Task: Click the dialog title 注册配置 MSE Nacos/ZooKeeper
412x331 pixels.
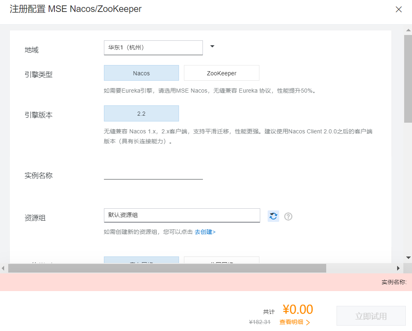Action: tap(75, 9)
